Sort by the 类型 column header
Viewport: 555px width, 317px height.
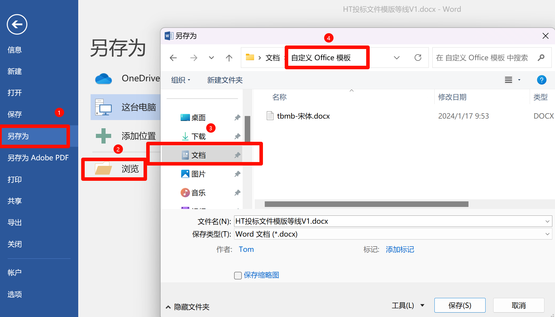click(x=541, y=97)
